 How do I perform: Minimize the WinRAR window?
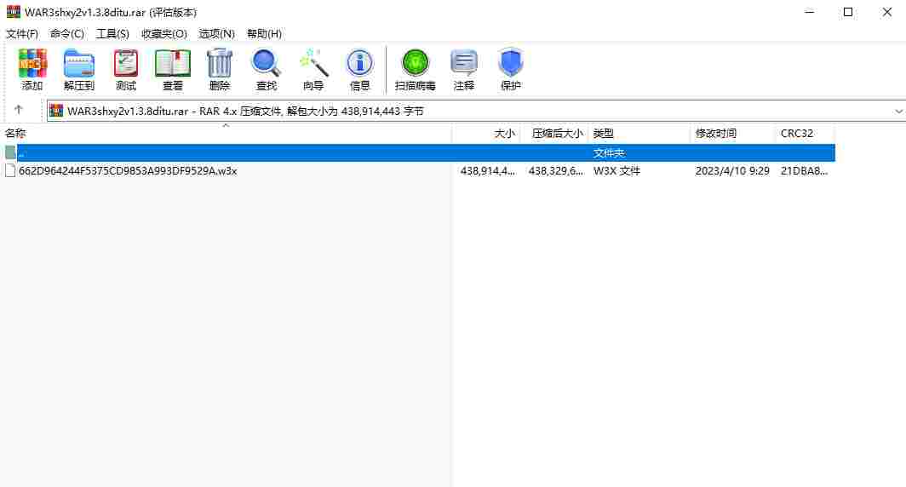pyautogui.click(x=810, y=12)
